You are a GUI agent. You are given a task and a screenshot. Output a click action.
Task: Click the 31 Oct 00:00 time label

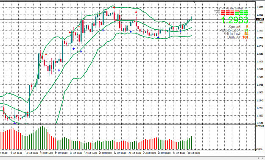[x=194, y=153]
